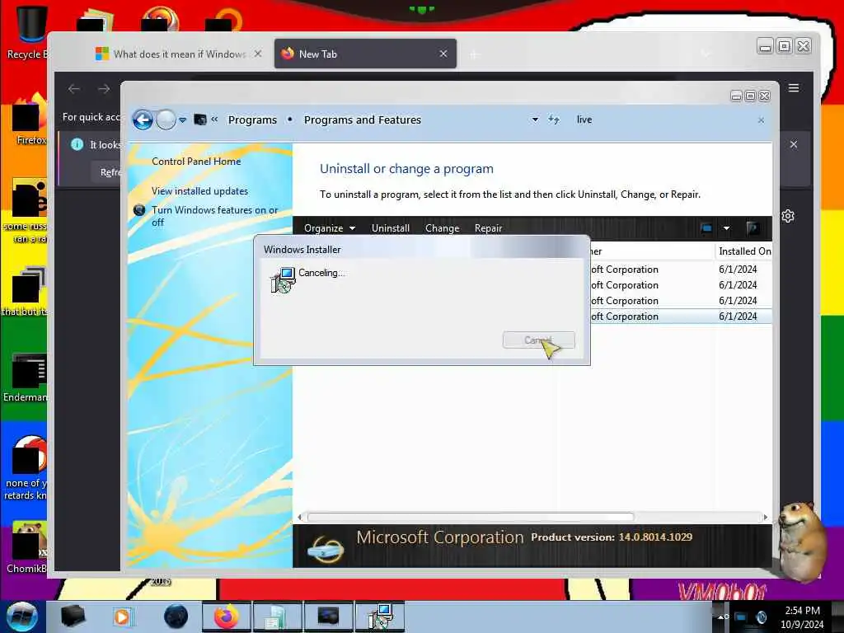Click Firefox back arrow button
The height and width of the screenshot is (633, 844).
click(73, 89)
